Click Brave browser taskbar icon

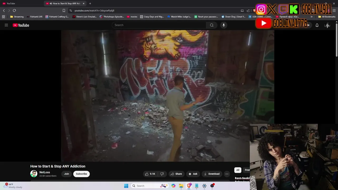pyautogui.click(x=189, y=186)
